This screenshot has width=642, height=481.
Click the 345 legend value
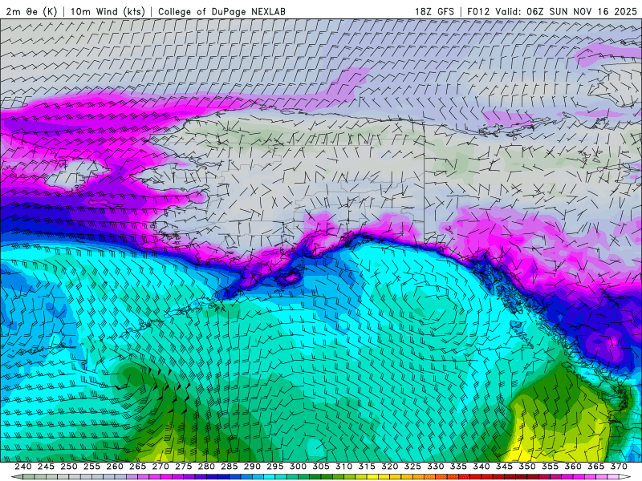(x=505, y=467)
